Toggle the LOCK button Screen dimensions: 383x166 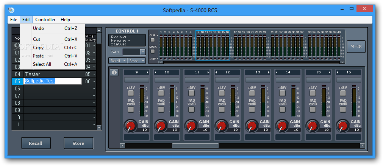153,51
